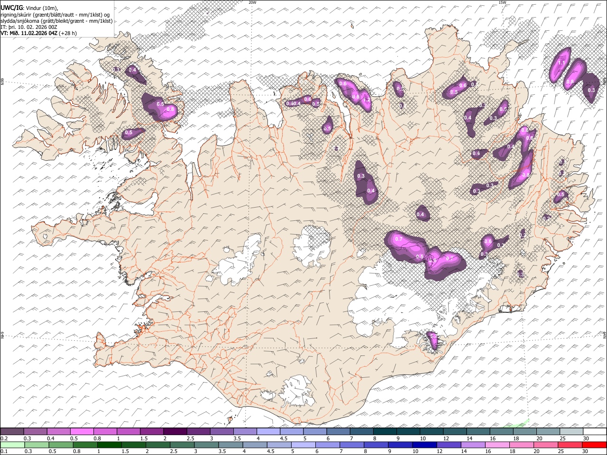Select the bright pink snow swatch labeled 0.5
This screenshot has height=455, width=607.
82,431
